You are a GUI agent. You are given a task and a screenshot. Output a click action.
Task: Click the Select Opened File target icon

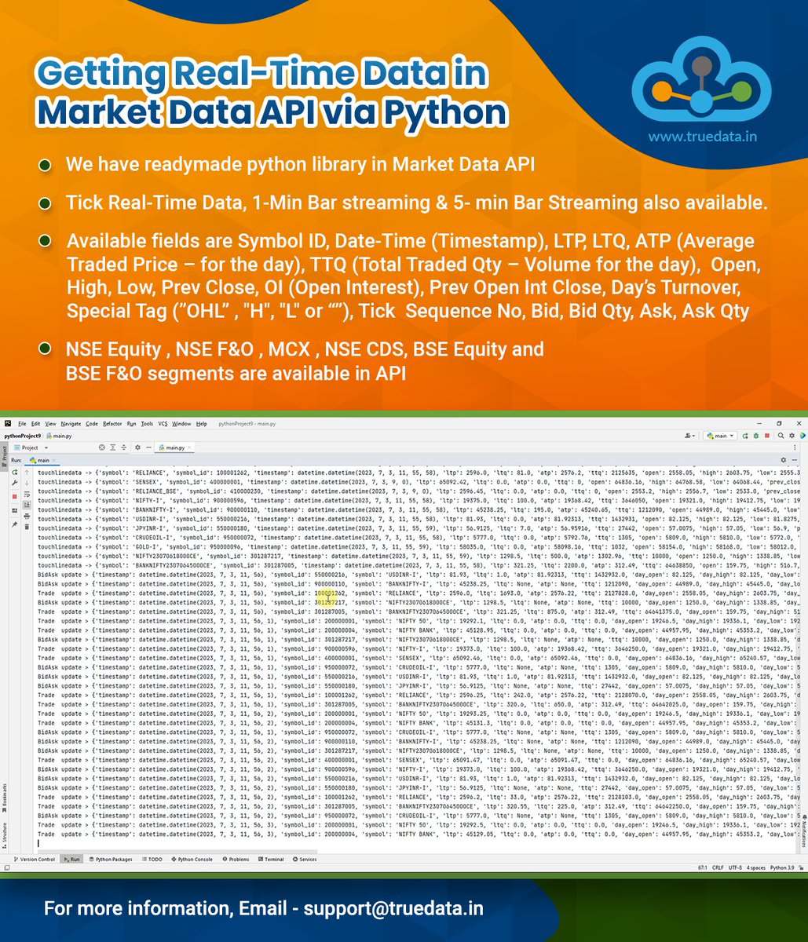point(102,447)
